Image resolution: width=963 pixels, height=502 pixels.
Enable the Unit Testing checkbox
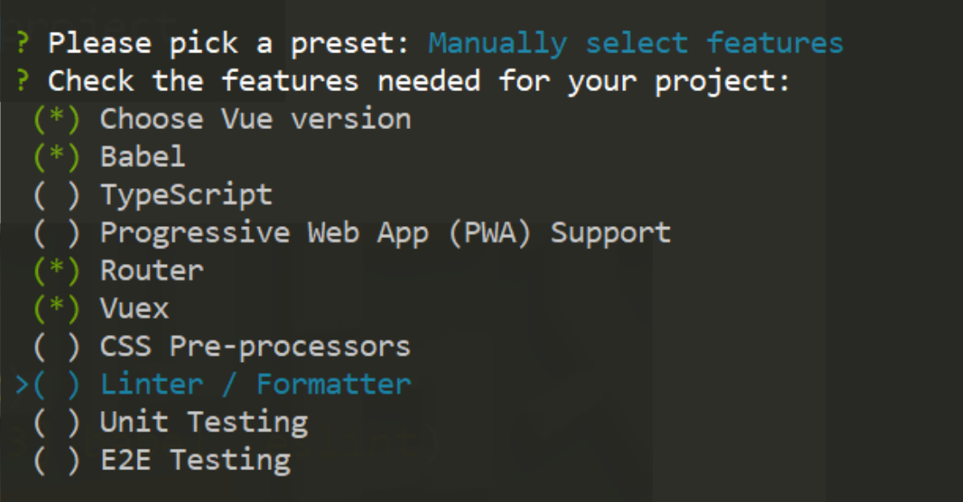[57, 422]
